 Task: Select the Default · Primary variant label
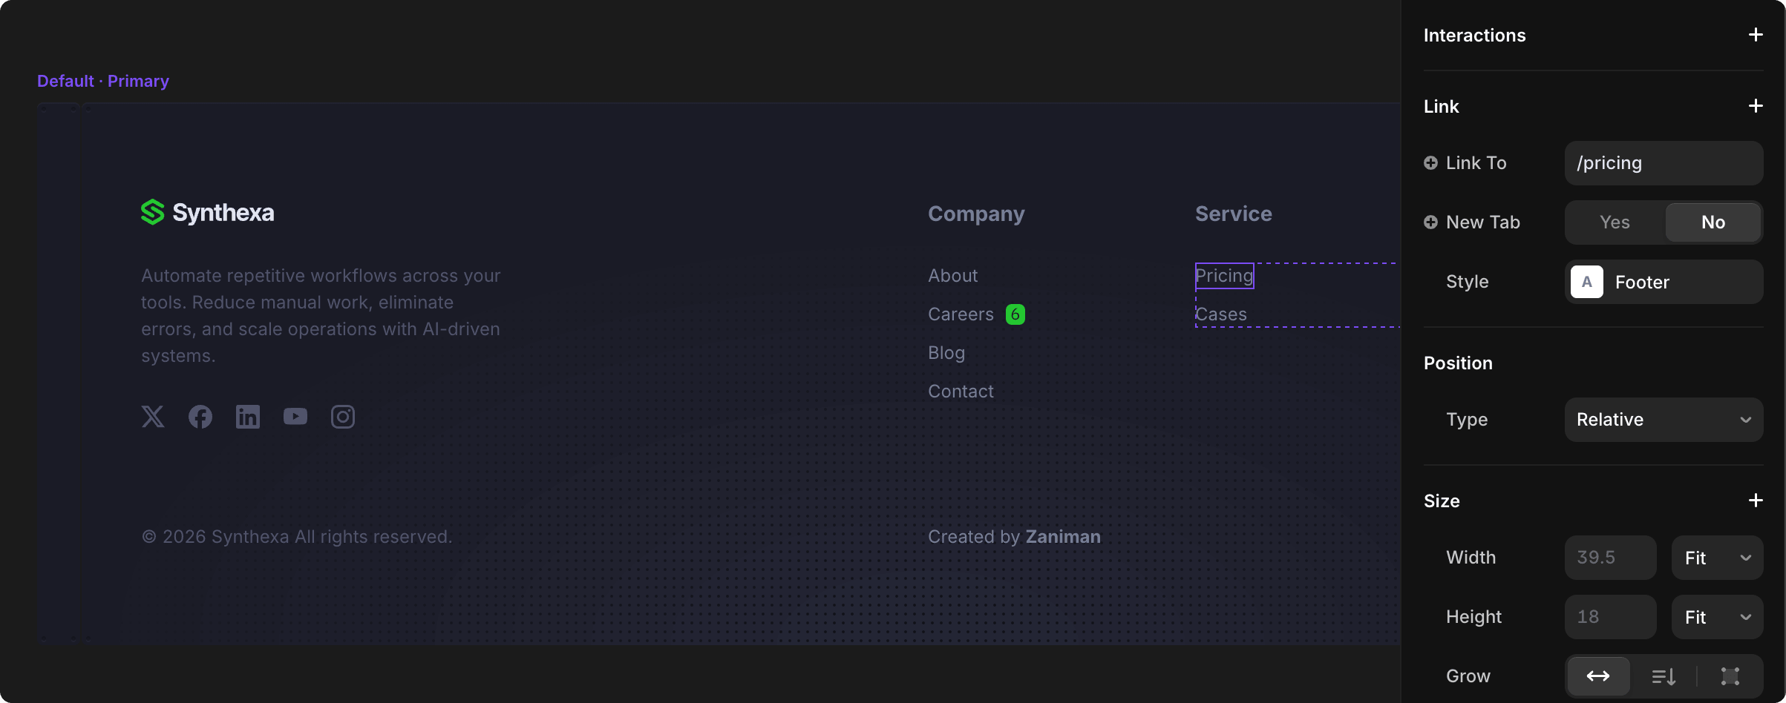coord(103,81)
